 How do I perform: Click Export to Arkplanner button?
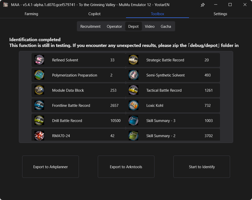click(x=50, y=167)
